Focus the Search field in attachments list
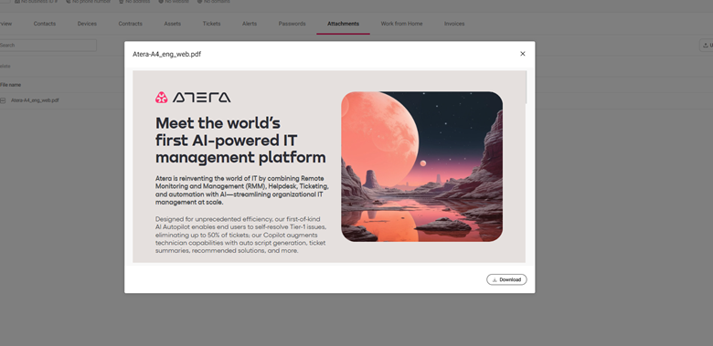Image resolution: width=713 pixels, height=346 pixels. click(x=48, y=45)
